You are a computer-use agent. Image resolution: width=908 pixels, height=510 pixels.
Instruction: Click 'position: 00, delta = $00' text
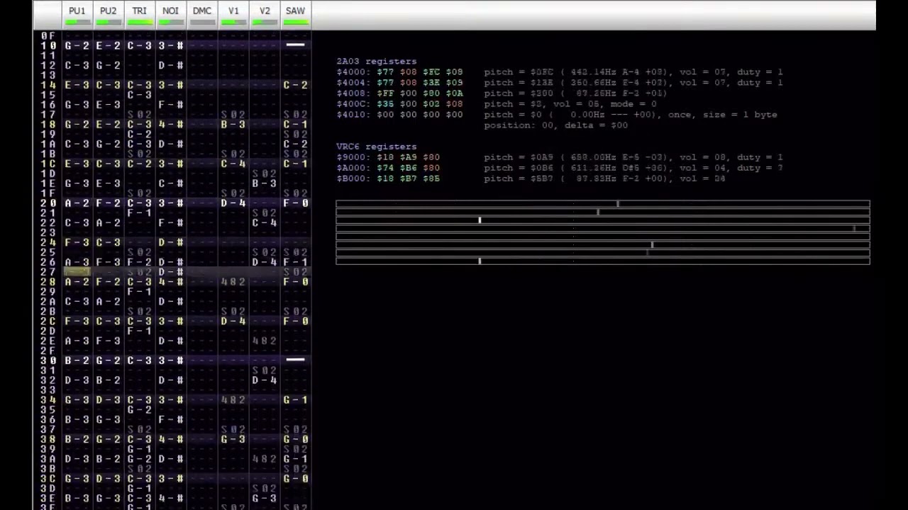(555, 125)
